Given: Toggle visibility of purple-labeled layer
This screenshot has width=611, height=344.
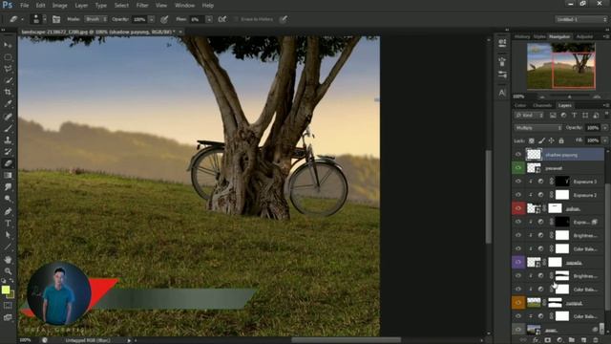Looking at the screenshot, I should point(518,262).
